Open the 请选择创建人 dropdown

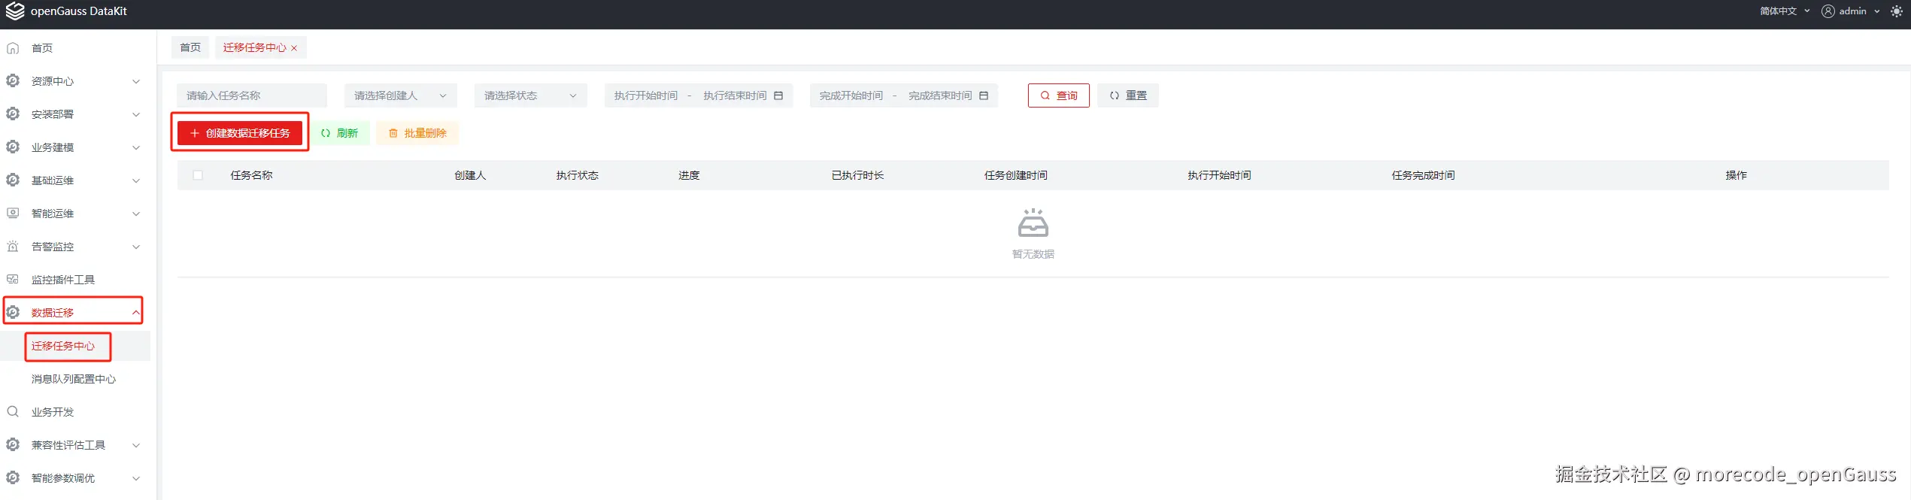(x=401, y=95)
